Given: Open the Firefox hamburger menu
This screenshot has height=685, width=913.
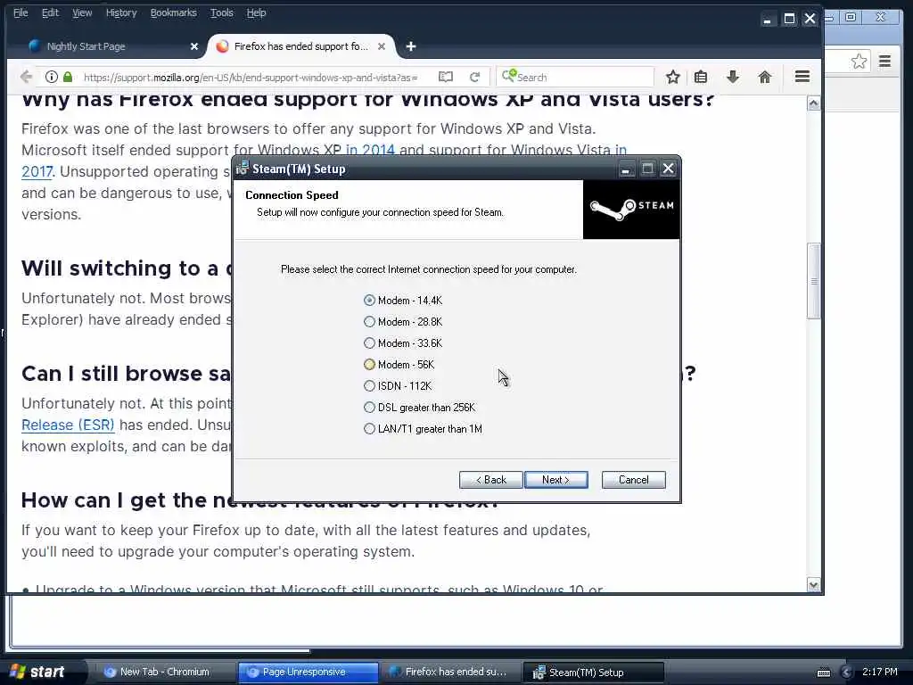Looking at the screenshot, I should point(802,77).
